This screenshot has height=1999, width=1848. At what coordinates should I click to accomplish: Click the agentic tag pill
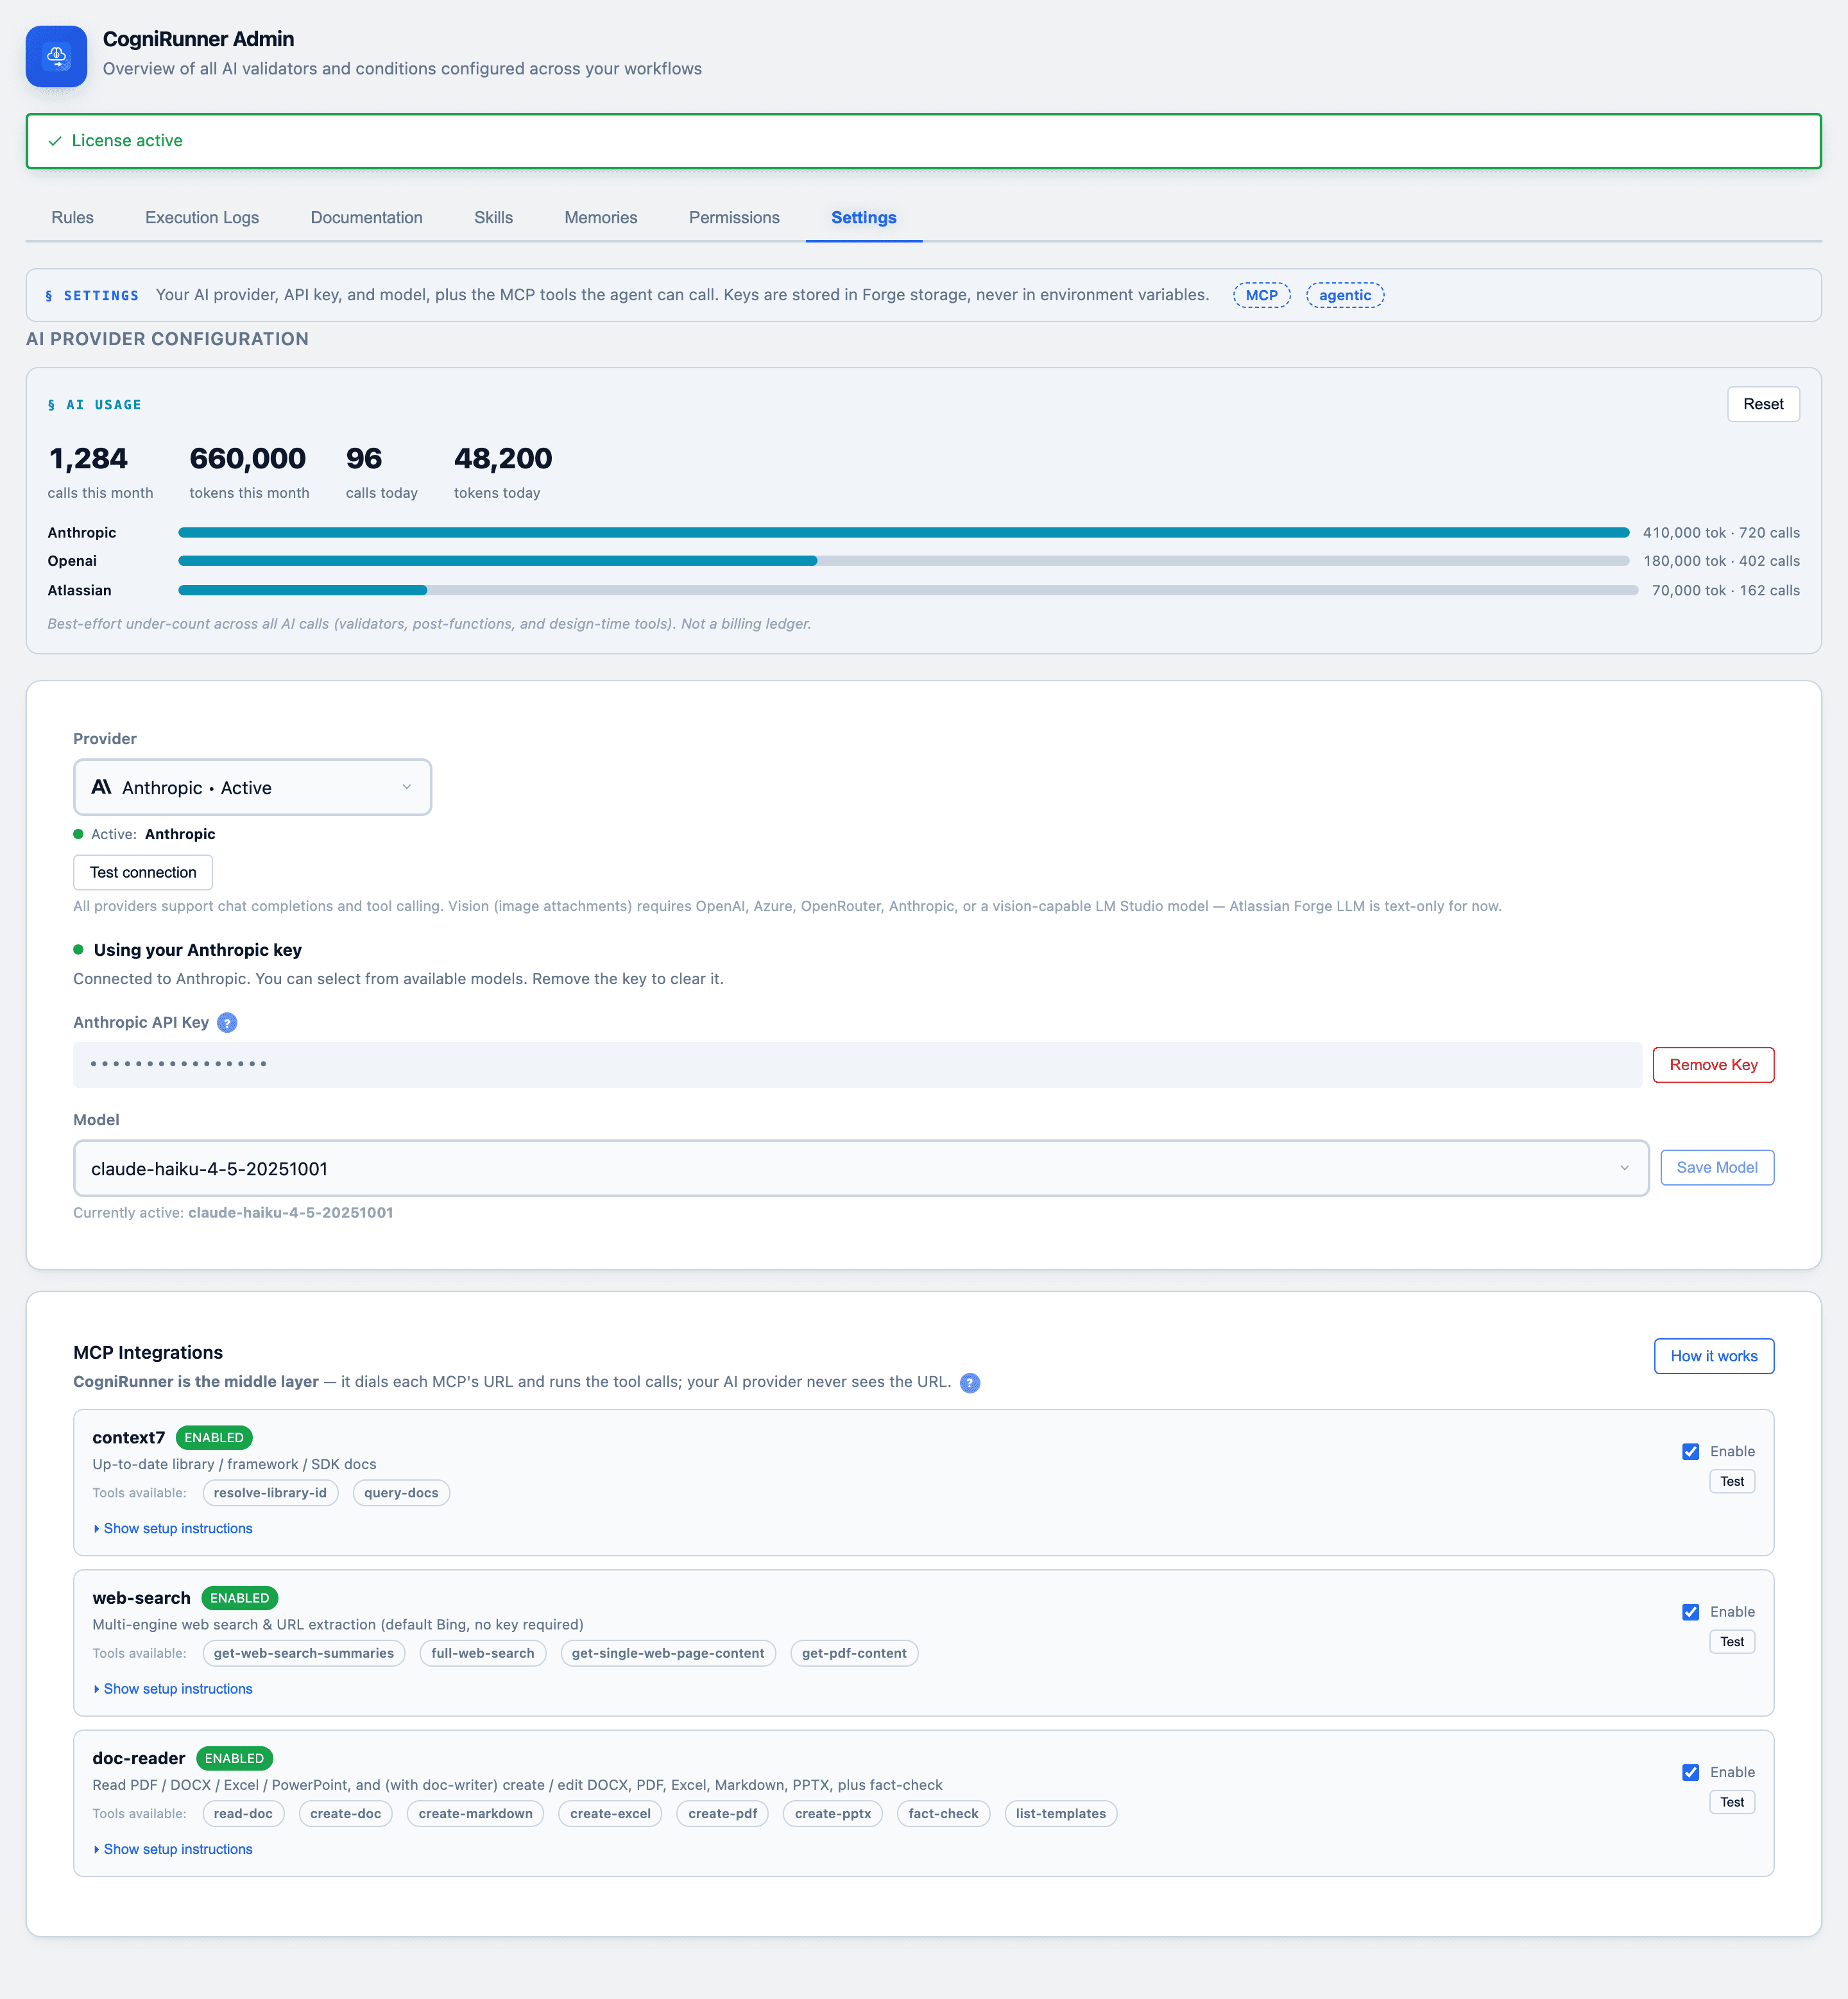[x=1345, y=295]
